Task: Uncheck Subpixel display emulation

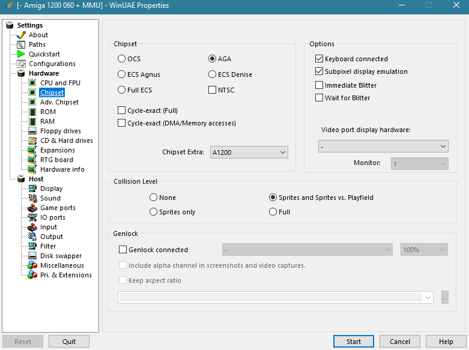Action: (x=319, y=71)
